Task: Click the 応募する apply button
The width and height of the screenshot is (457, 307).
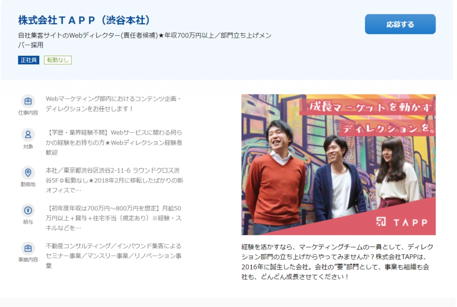Action: click(400, 24)
